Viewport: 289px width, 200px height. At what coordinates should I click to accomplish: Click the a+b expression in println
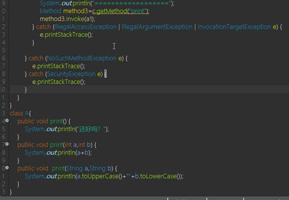click(x=83, y=153)
